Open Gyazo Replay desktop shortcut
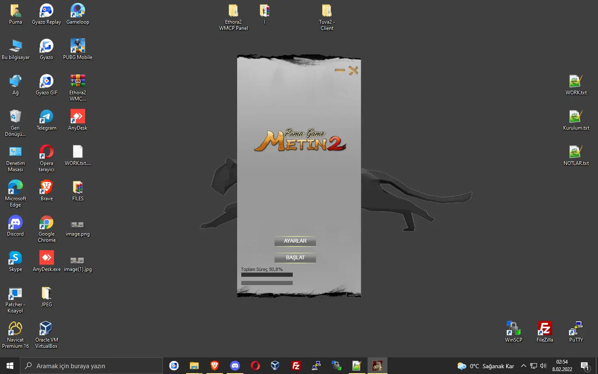This screenshot has width=598, height=374. (47, 15)
